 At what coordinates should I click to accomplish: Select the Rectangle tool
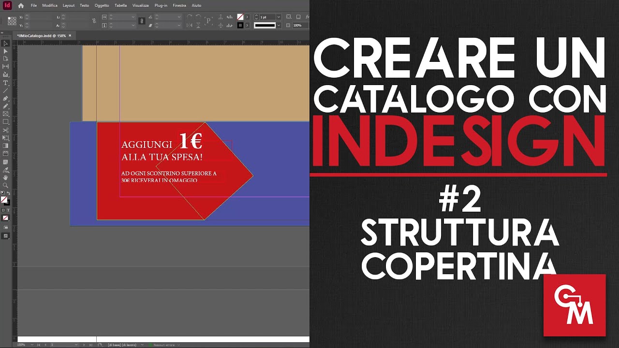point(6,122)
